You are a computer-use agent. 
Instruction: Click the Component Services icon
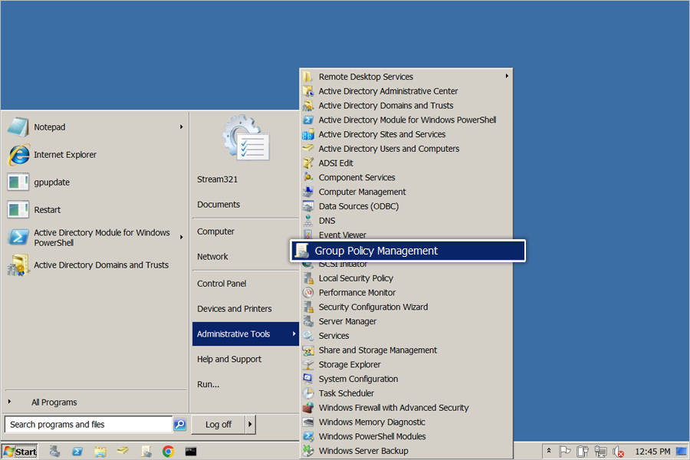(308, 177)
